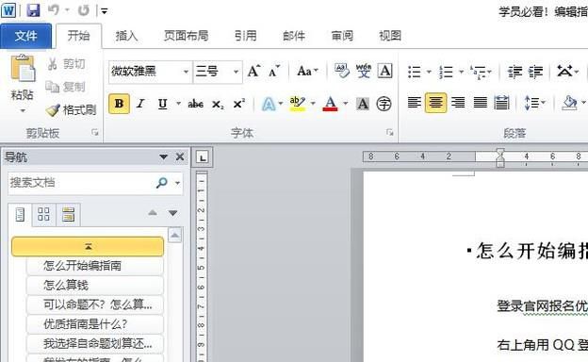Apply red font color
This screenshot has width=588, height=362.
click(330, 104)
